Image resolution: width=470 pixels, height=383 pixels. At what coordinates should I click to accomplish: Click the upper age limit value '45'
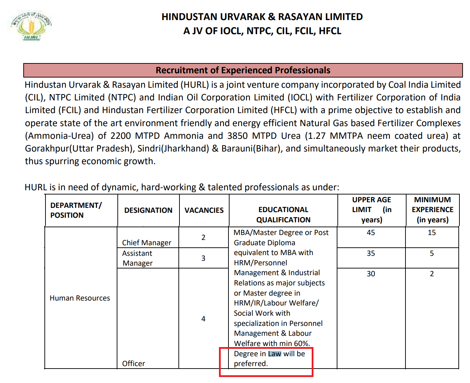click(x=371, y=233)
